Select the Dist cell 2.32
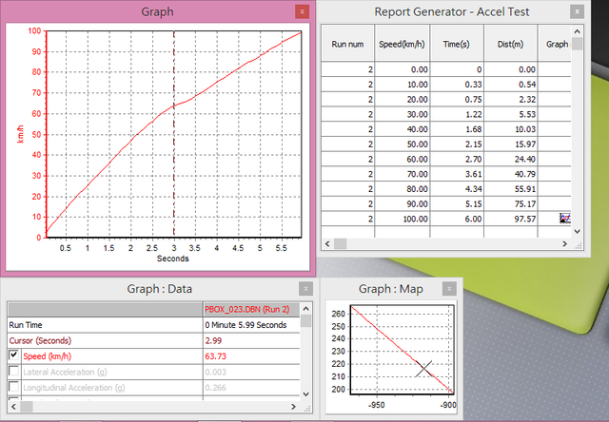609x422 pixels. click(511, 99)
